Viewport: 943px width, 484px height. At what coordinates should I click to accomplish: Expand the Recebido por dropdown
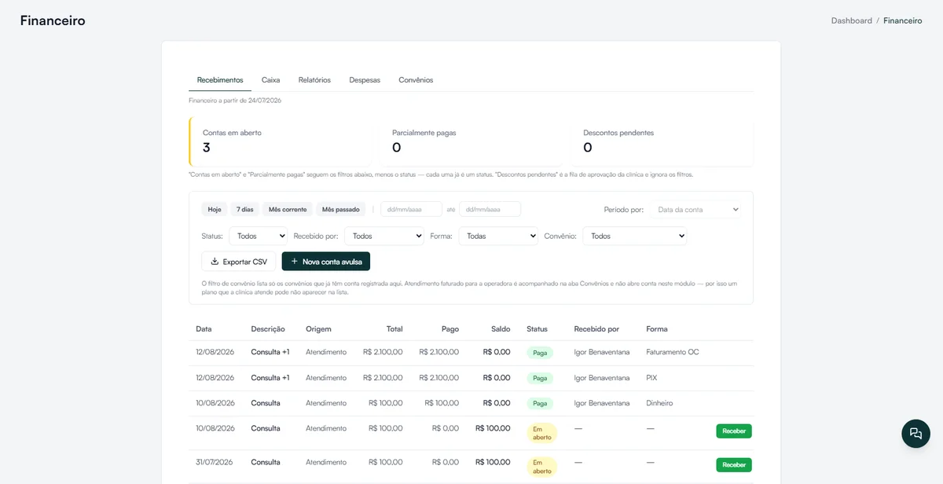click(384, 236)
